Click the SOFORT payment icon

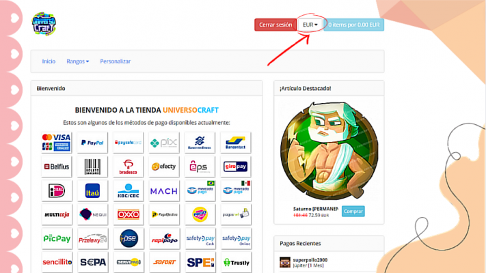[164, 263]
